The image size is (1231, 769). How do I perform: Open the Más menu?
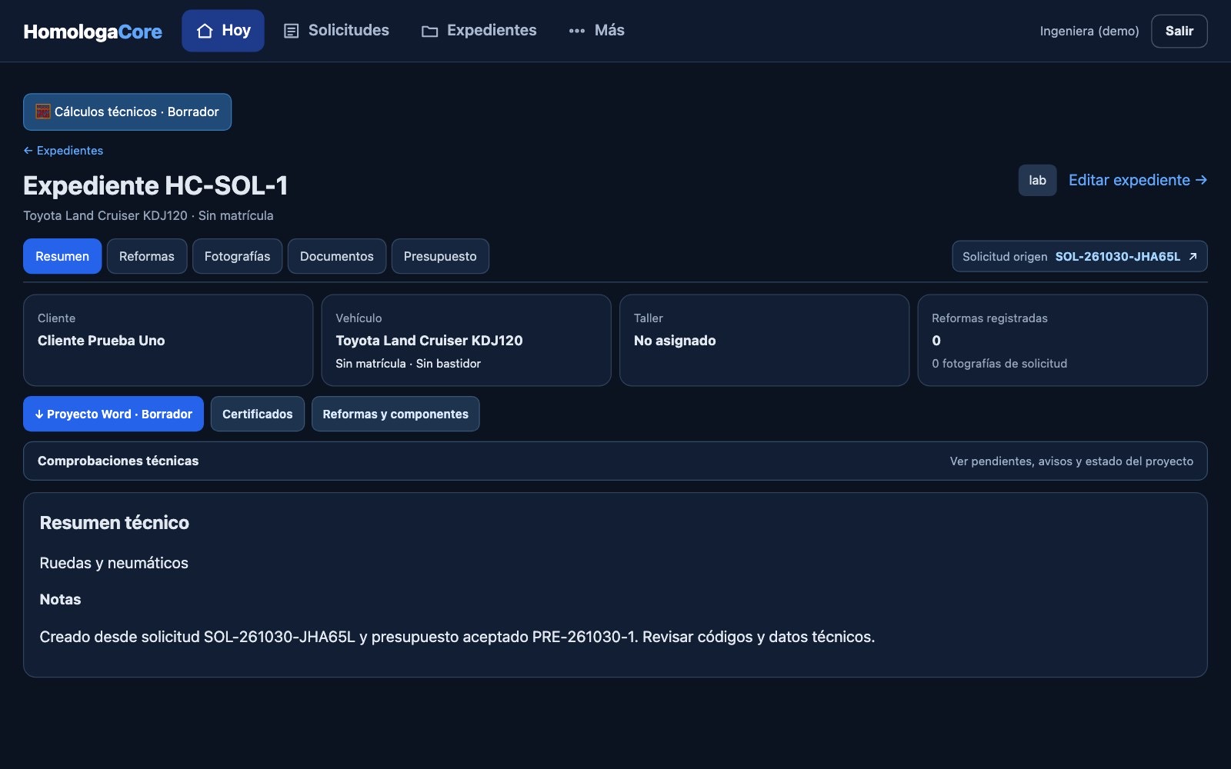[x=596, y=31]
